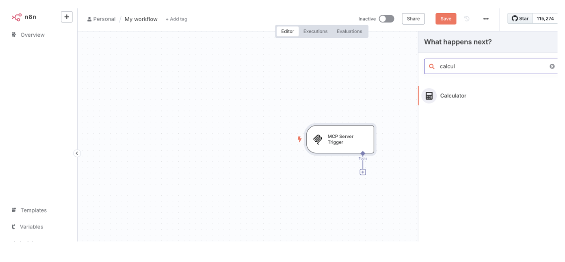Open the Variables section
Screen dimensions: 565x262
pos(31,227)
